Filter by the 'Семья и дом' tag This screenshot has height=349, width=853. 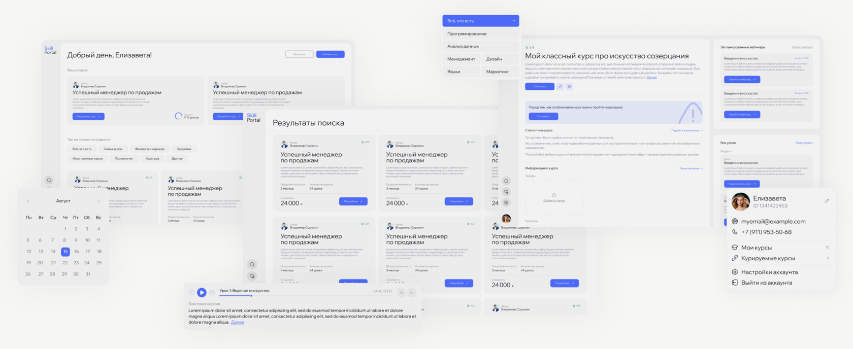113,149
